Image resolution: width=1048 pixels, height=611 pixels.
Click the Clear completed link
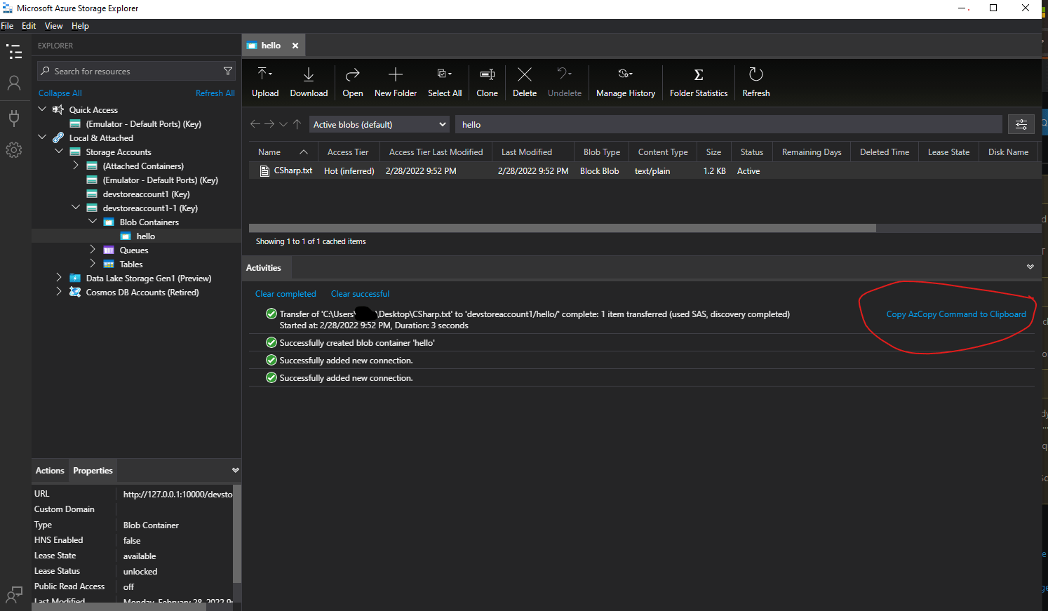285,294
